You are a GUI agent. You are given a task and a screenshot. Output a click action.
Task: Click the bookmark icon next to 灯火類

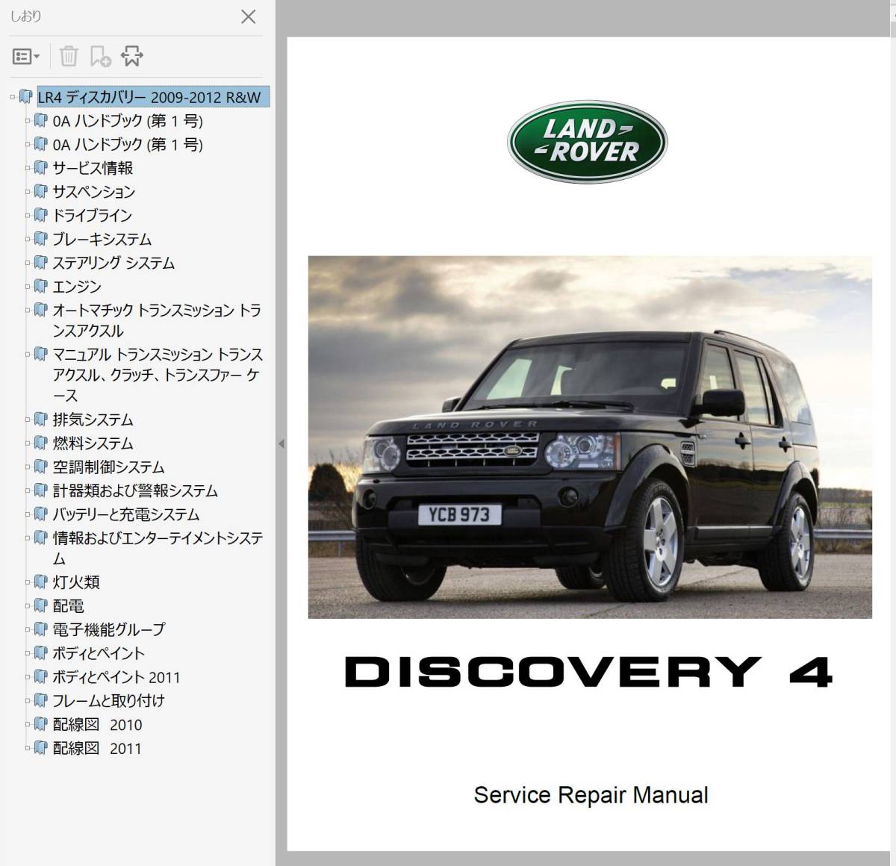point(41,582)
